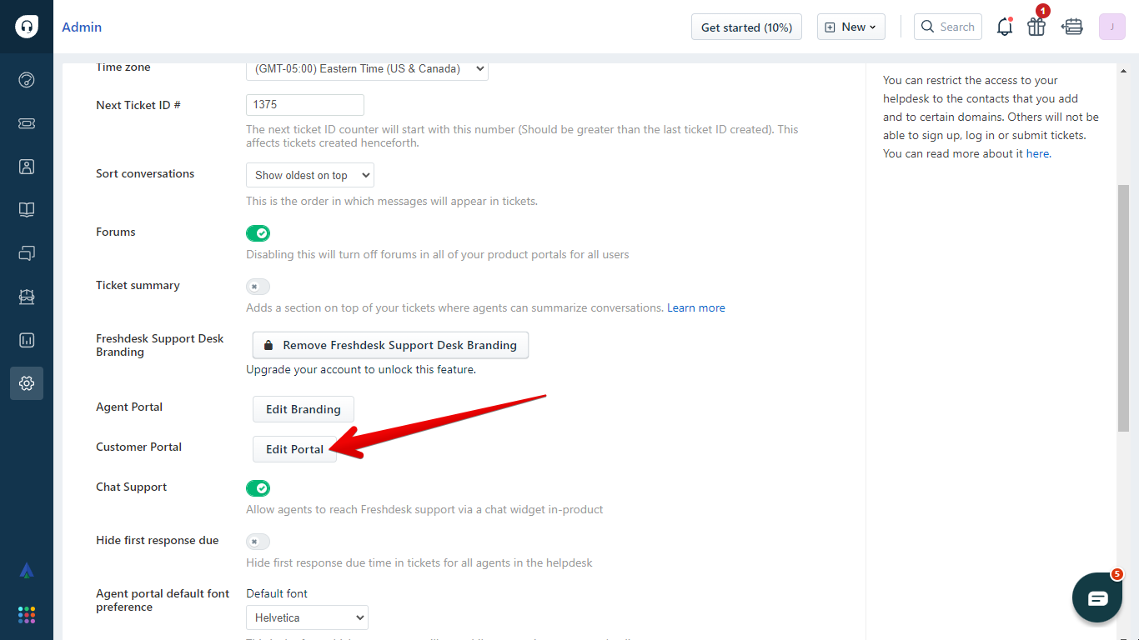Open the Freshdesk headset logo home
1139x640 pixels.
(x=27, y=27)
